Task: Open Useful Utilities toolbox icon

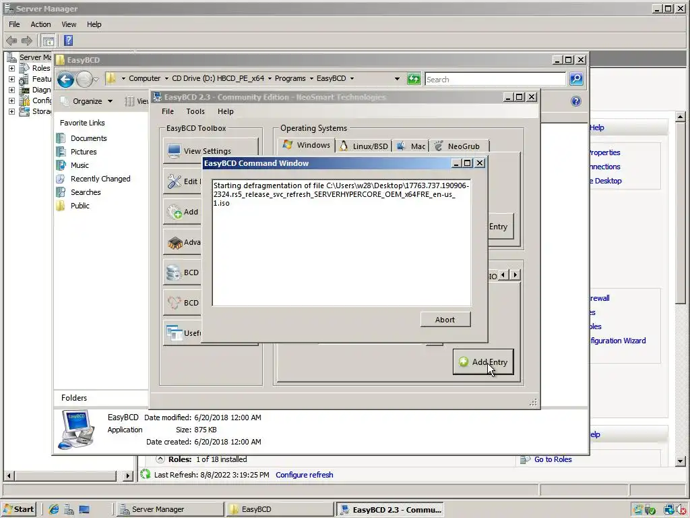Action: click(175, 333)
